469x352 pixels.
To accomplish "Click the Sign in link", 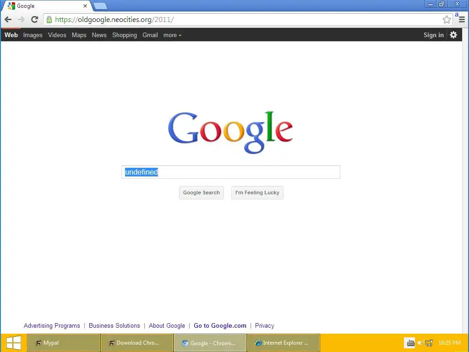I will click(x=433, y=35).
